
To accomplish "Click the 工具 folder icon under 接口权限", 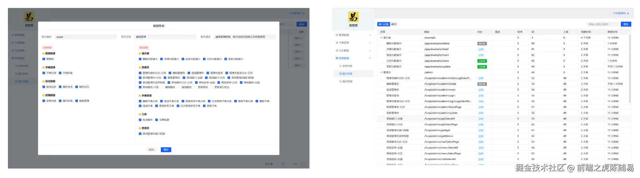I will [140, 114].
